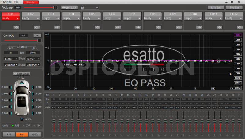Open LP slope 24dB/Oct dropdown

(x=33, y=65)
